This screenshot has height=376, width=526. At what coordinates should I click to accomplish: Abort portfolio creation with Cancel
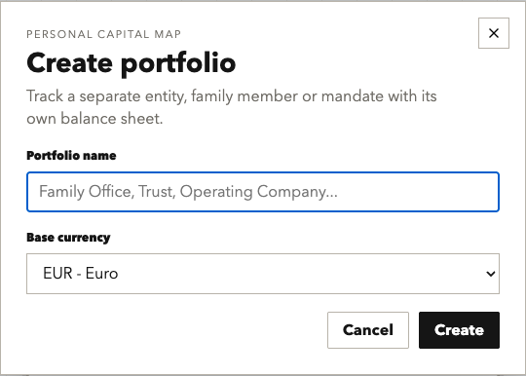[368, 330]
